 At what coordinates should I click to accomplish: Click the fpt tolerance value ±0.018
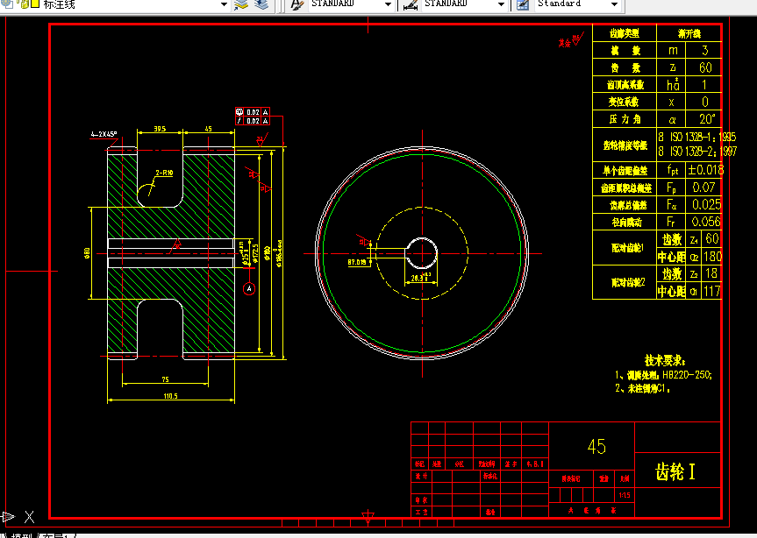coord(706,170)
